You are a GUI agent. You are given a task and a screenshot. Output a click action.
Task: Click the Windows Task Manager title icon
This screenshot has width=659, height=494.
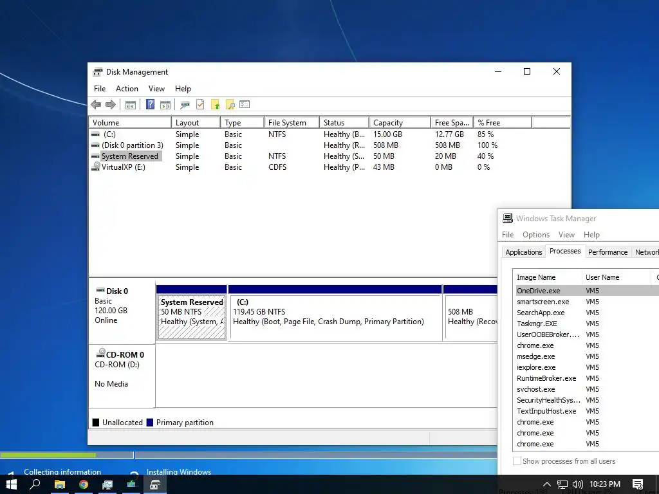click(x=508, y=218)
